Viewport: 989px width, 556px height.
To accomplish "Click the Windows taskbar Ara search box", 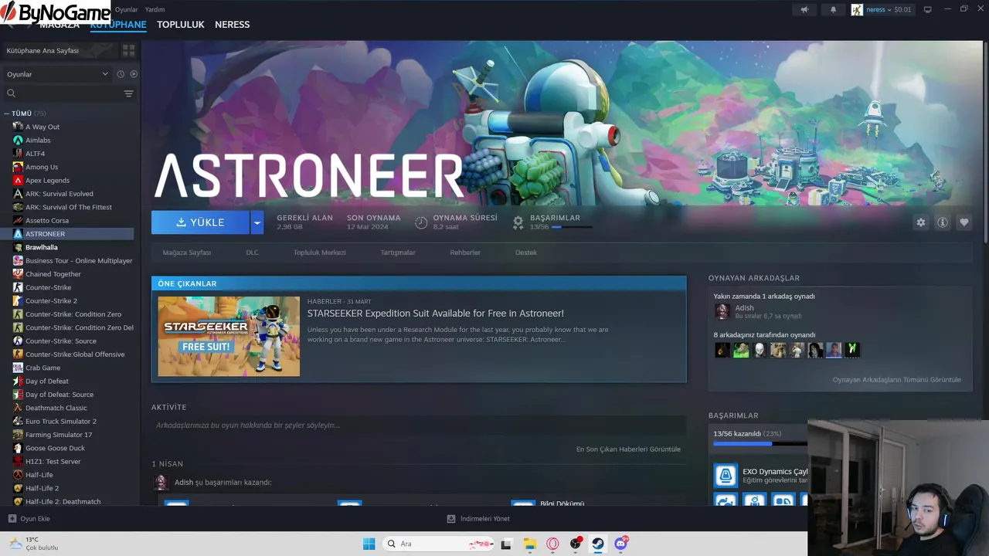I will click(440, 544).
